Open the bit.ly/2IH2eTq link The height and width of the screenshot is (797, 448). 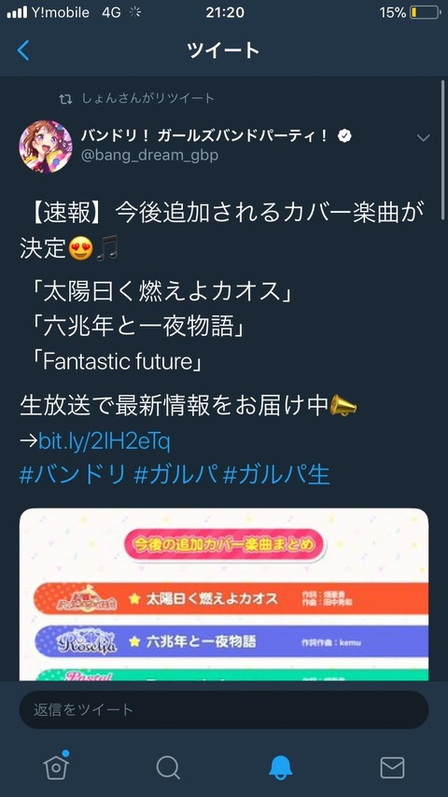click(105, 442)
